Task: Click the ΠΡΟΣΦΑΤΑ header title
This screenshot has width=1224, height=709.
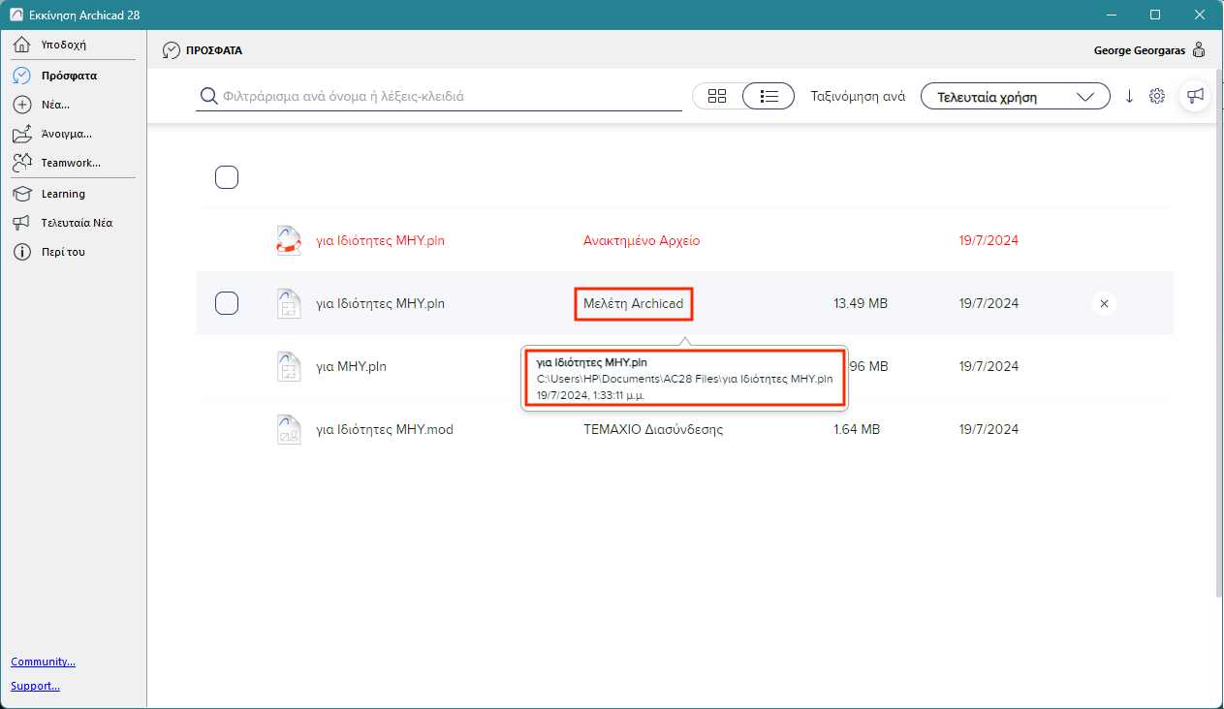Action: 214,50
